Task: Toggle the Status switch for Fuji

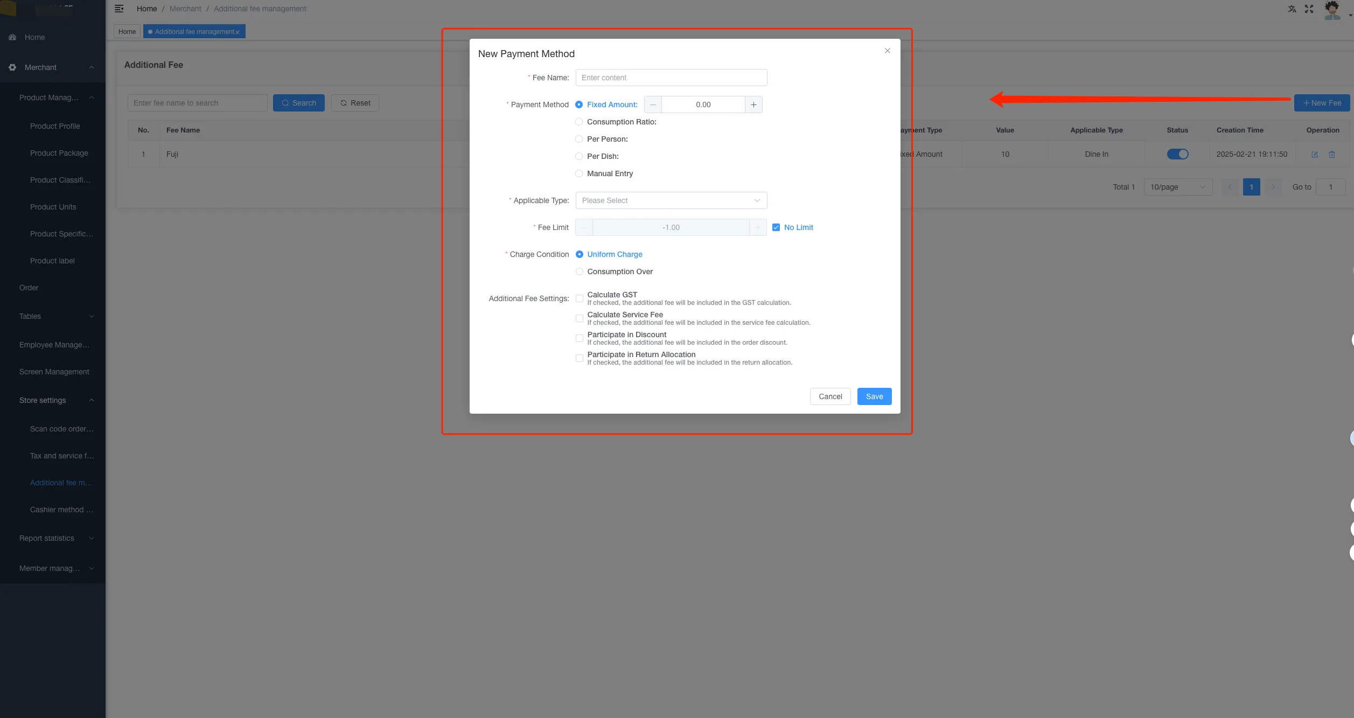Action: click(x=1177, y=154)
